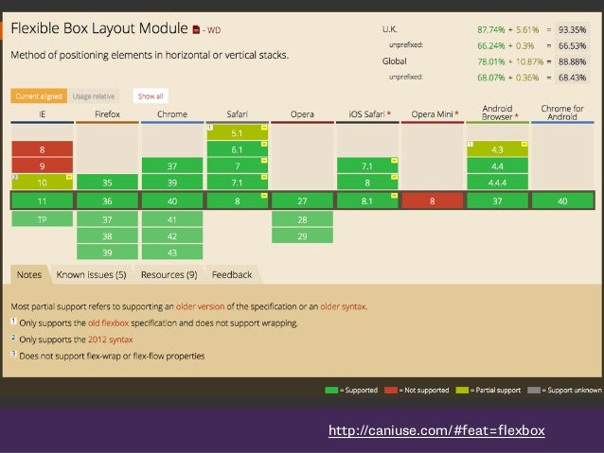The width and height of the screenshot is (604, 453).
Task: Open the Feedback tab
Action: (x=232, y=275)
